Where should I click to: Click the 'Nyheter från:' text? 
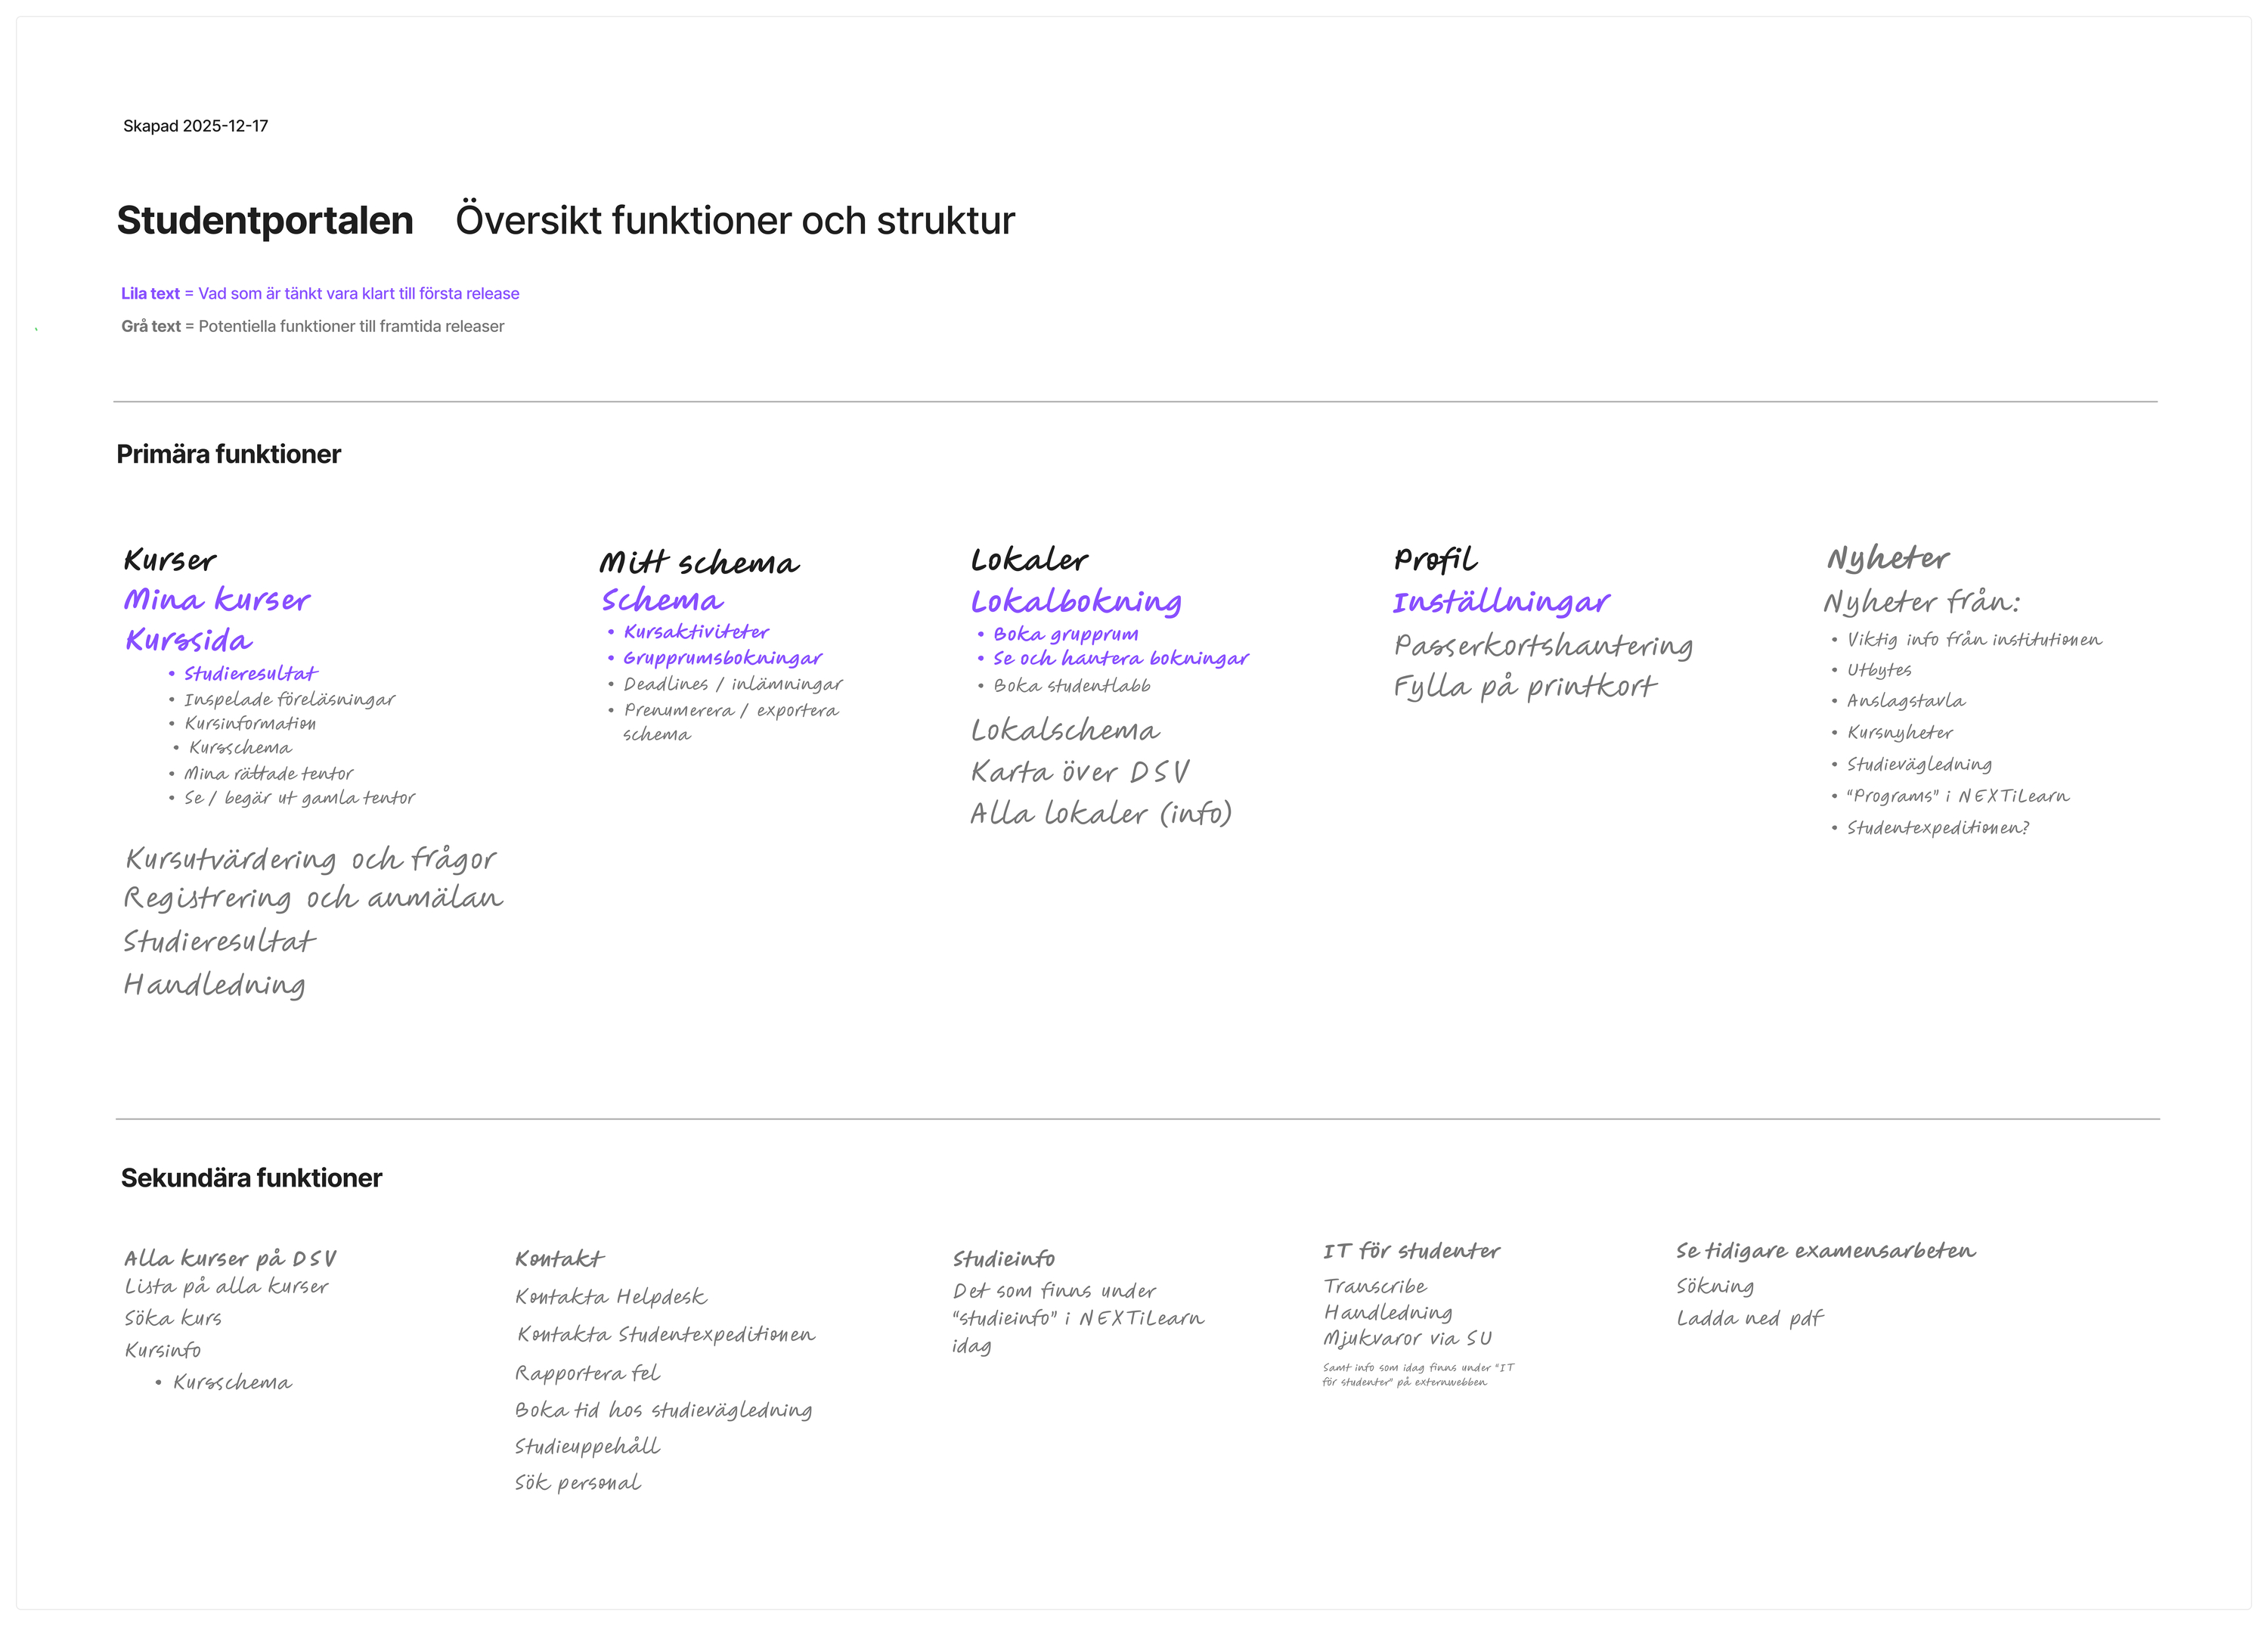[x=1921, y=601]
